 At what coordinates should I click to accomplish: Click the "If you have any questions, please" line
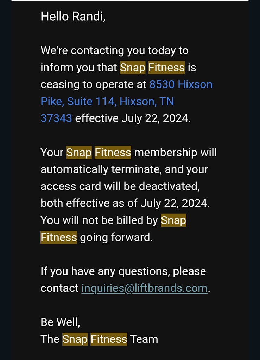click(123, 271)
